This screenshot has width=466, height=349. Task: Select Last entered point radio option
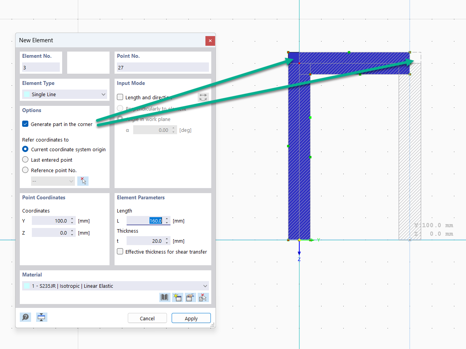point(25,159)
